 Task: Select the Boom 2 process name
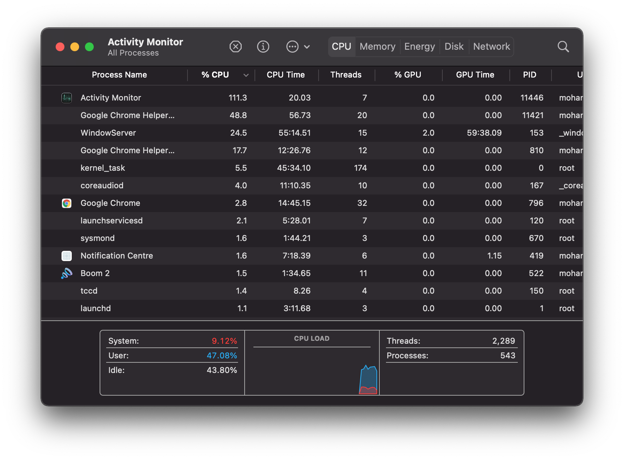click(x=95, y=274)
